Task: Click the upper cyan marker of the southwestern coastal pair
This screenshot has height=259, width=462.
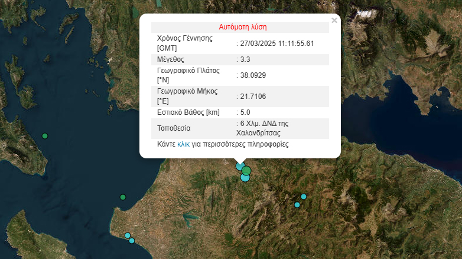Action: pyautogui.click(x=127, y=235)
